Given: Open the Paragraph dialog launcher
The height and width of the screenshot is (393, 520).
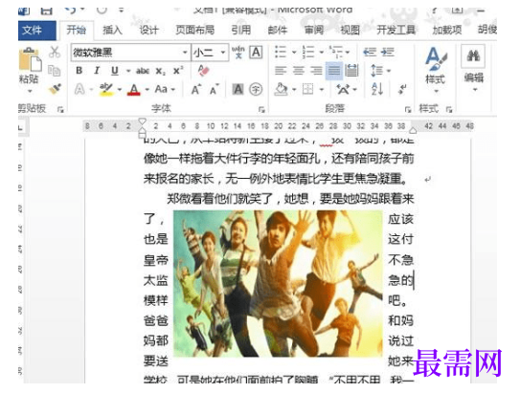Looking at the screenshot, I should tap(408, 109).
